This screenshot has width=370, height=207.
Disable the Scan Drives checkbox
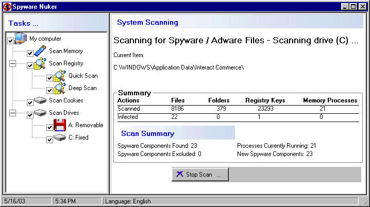(x=30, y=115)
